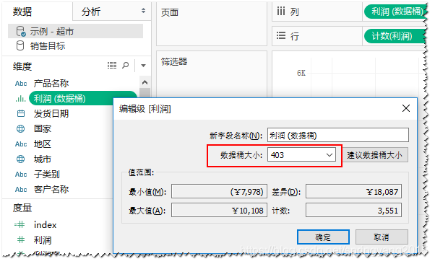435x264 pixels.
Task: Select the 产品名称 dimension
Action: [x=51, y=84]
